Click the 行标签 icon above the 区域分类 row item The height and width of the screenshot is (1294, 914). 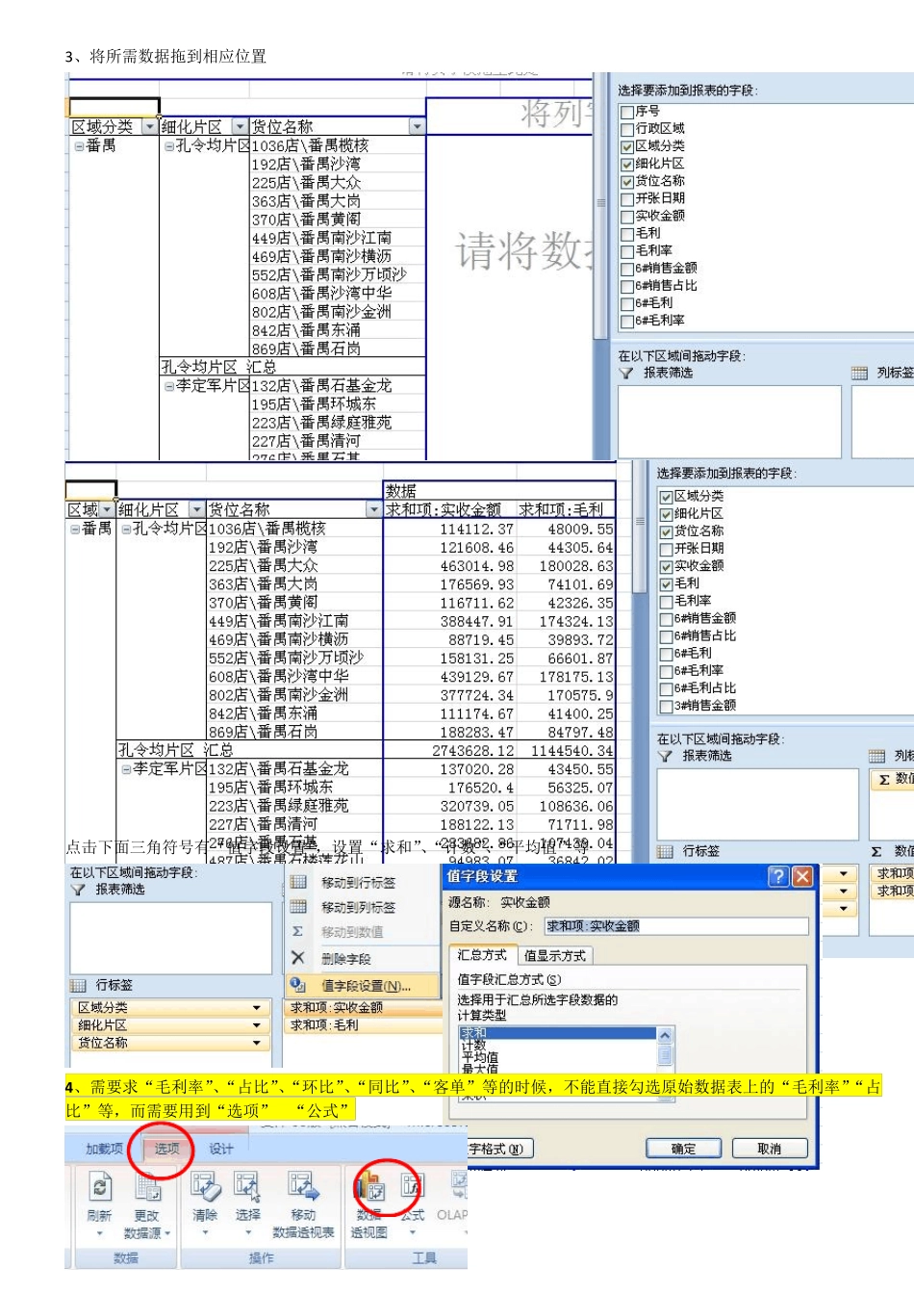click(78, 986)
